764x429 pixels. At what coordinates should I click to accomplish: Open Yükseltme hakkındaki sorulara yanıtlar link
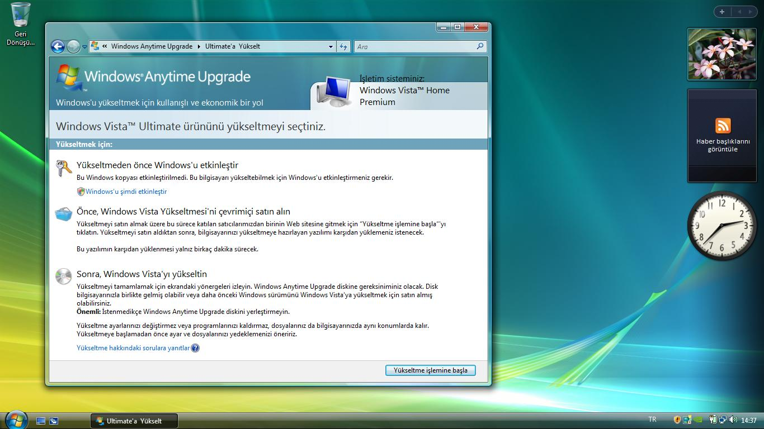pos(133,348)
